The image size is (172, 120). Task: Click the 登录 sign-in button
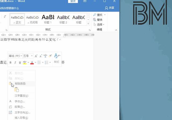[x=73, y=1]
